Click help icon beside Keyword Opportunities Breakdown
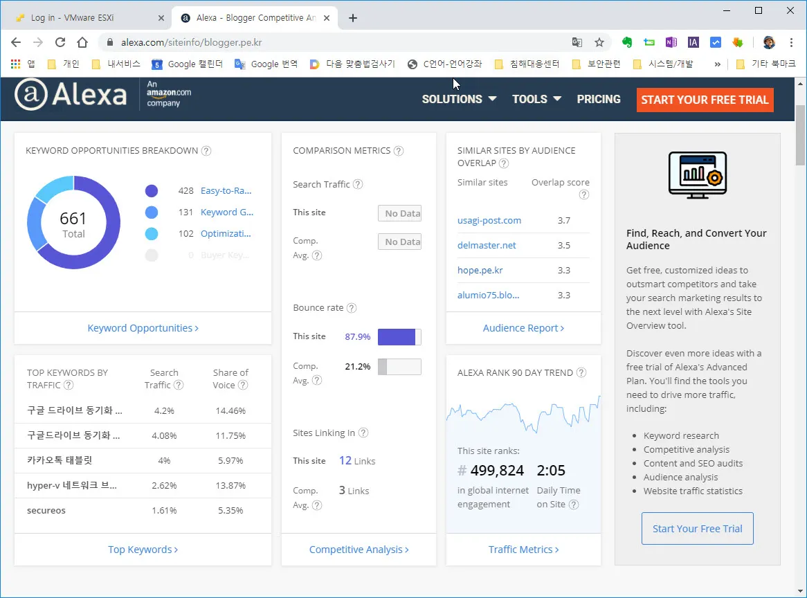The height and width of the screenshot is (598, 807). (206, 151)
